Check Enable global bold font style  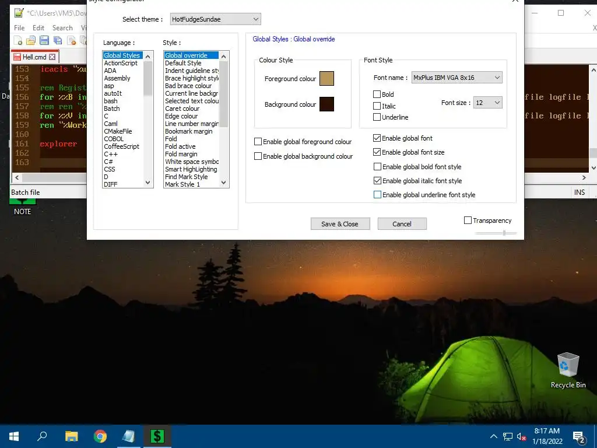tap(377, 166)
